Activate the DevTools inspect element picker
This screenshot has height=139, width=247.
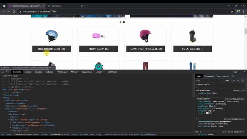[x=3, y=72]
